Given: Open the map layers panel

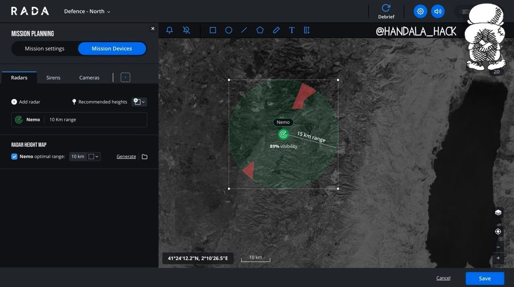Looking at the screenshot, I should tap(498, 213).
